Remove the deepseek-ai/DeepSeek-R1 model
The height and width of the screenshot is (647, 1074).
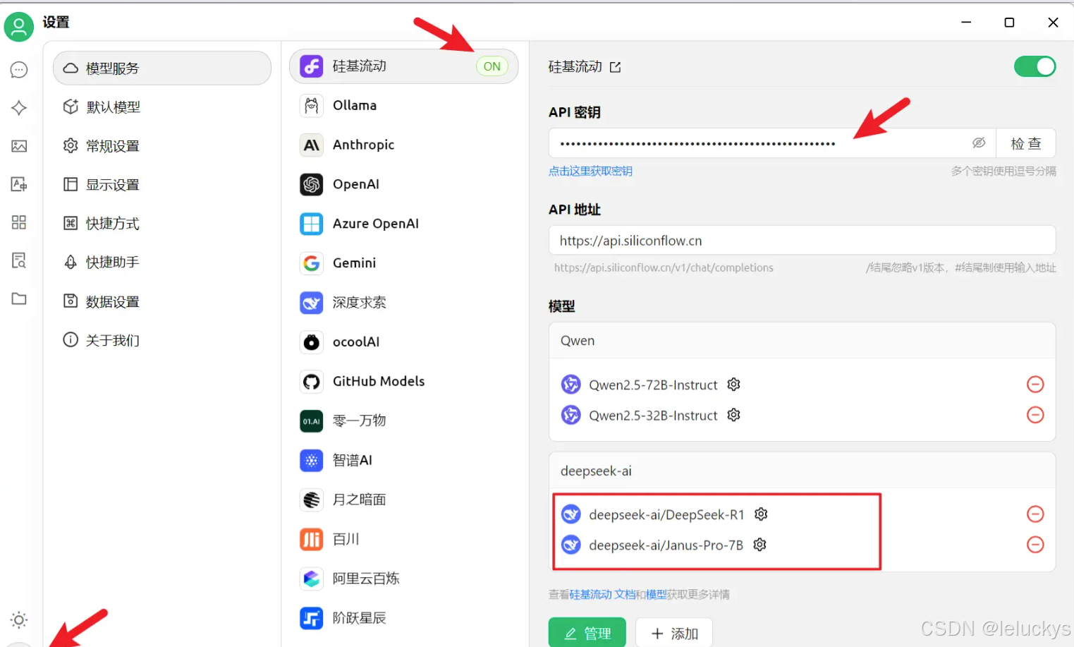coord(1035,514)
